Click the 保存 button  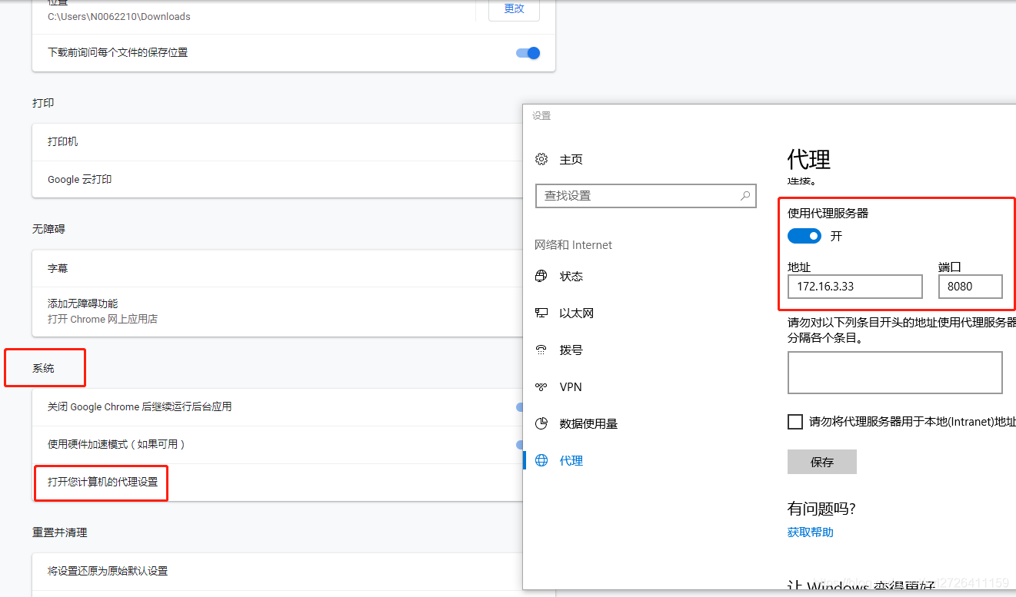tap(822, 462)
